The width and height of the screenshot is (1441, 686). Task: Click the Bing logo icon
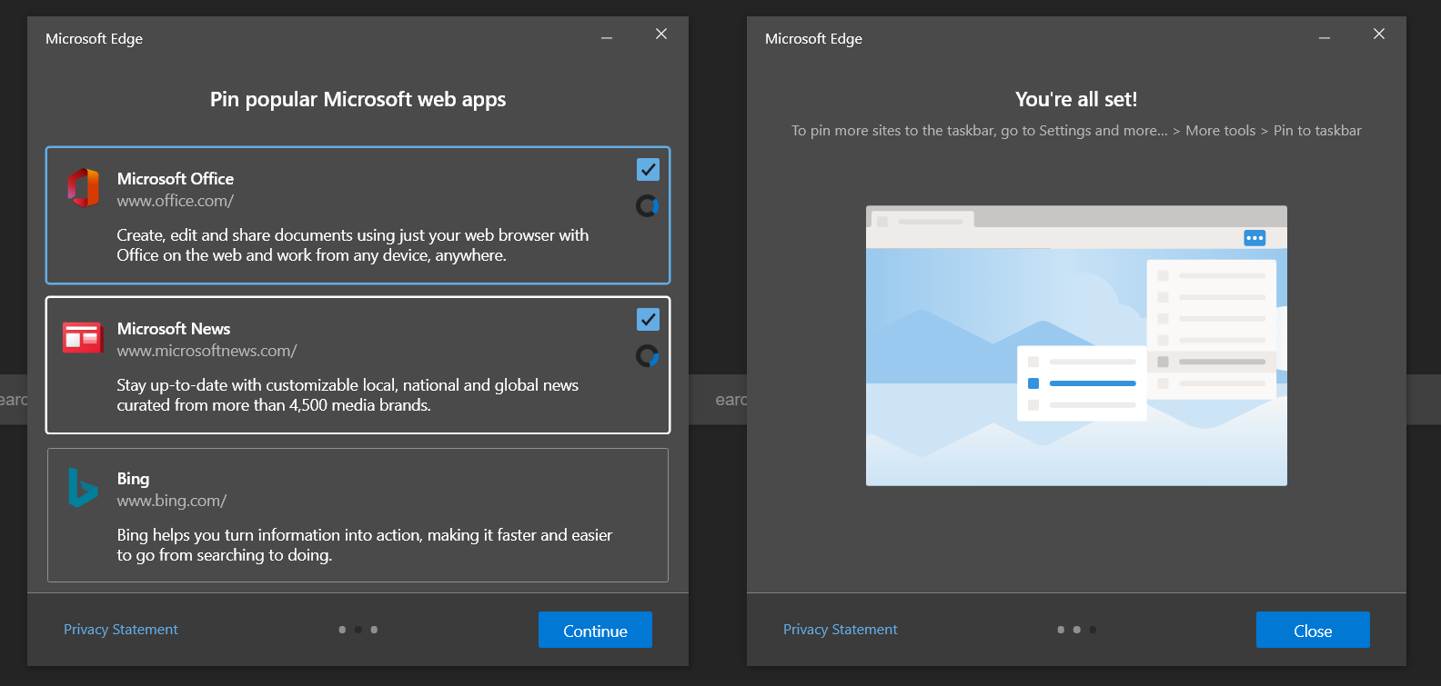(x=82, y=487)
